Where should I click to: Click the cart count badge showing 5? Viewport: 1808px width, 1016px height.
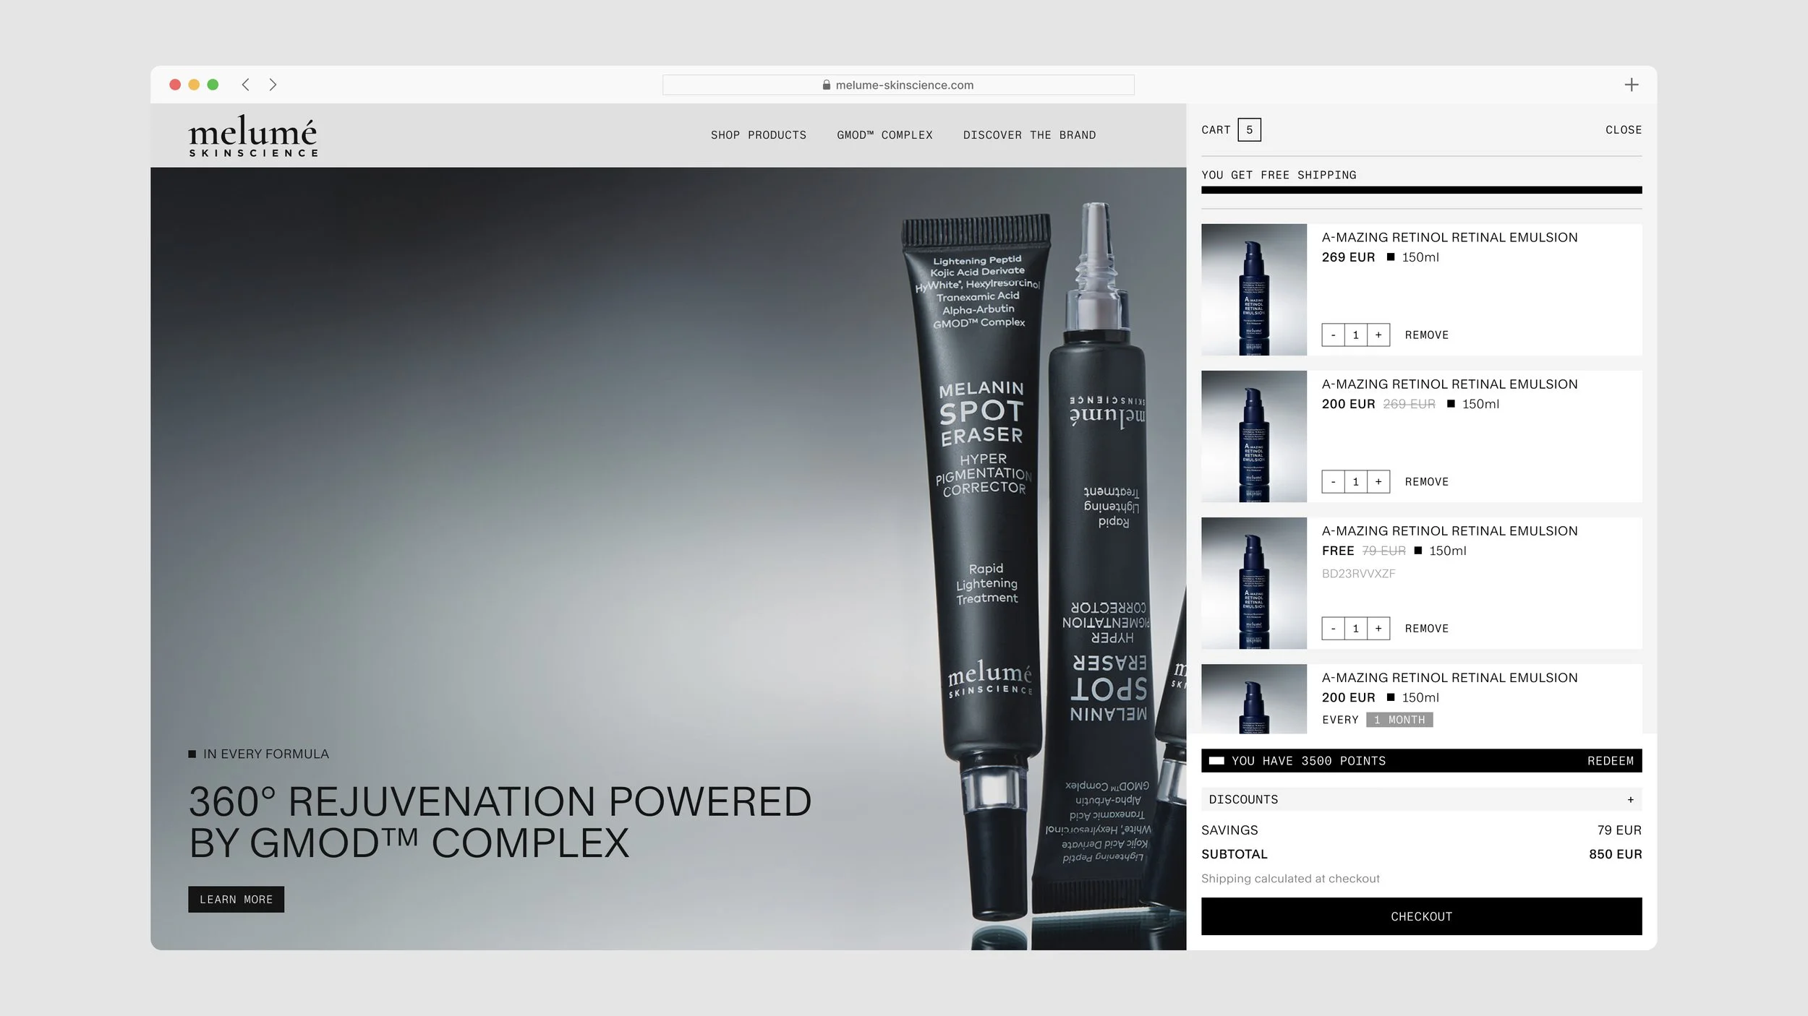[x=1249, y=130]
